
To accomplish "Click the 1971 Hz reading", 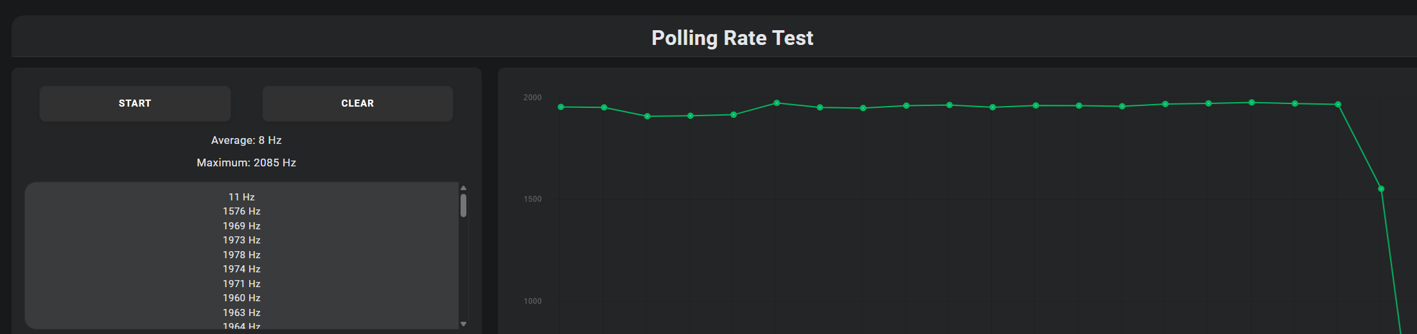I will [242, 284].
